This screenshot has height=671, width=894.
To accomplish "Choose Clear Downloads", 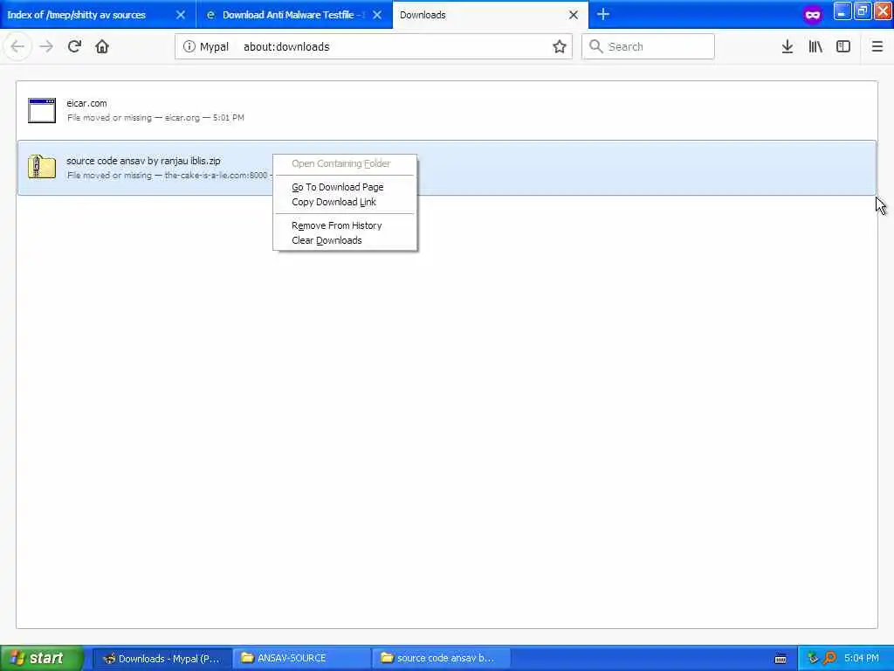I will (327, 240).
